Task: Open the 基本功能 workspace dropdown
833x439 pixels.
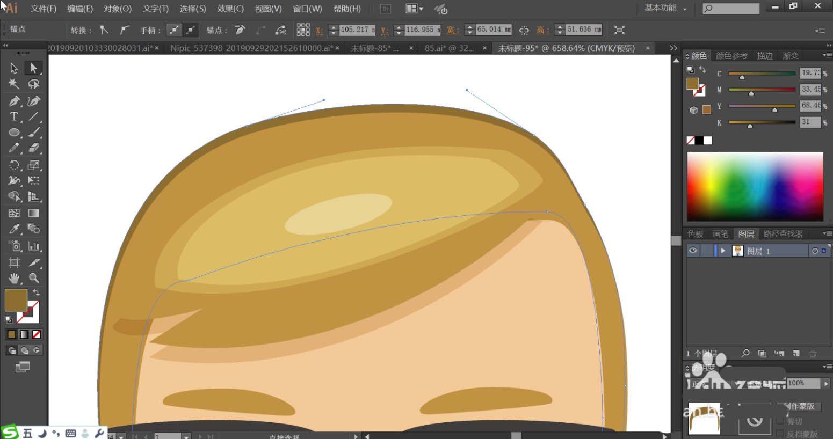Action: 666,8
